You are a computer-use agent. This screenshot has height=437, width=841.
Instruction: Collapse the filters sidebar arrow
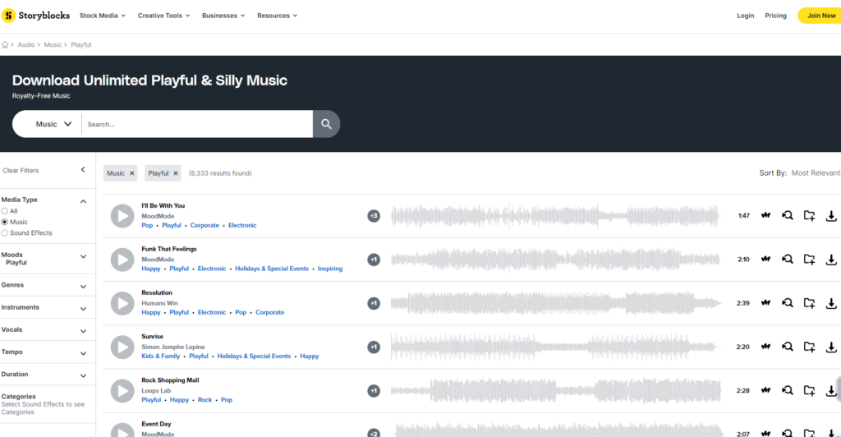tap(83, 170)
